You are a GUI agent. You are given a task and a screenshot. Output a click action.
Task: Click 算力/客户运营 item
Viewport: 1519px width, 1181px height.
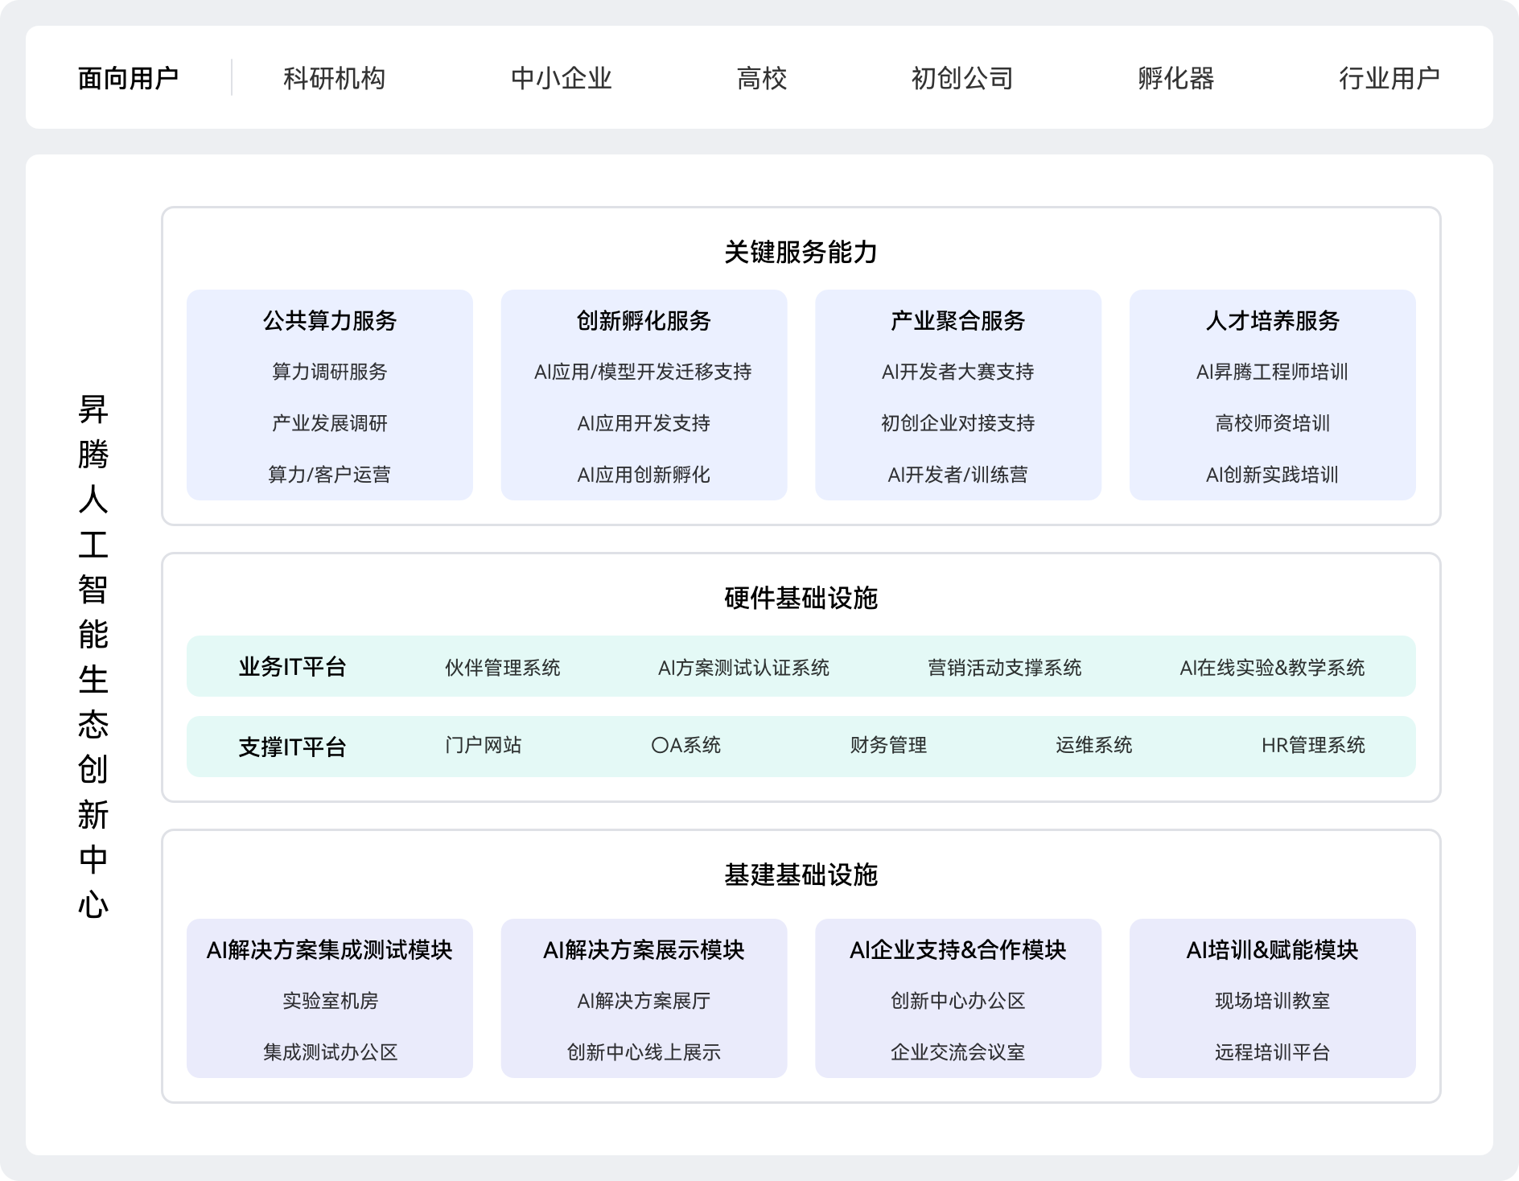pos(330,475)
